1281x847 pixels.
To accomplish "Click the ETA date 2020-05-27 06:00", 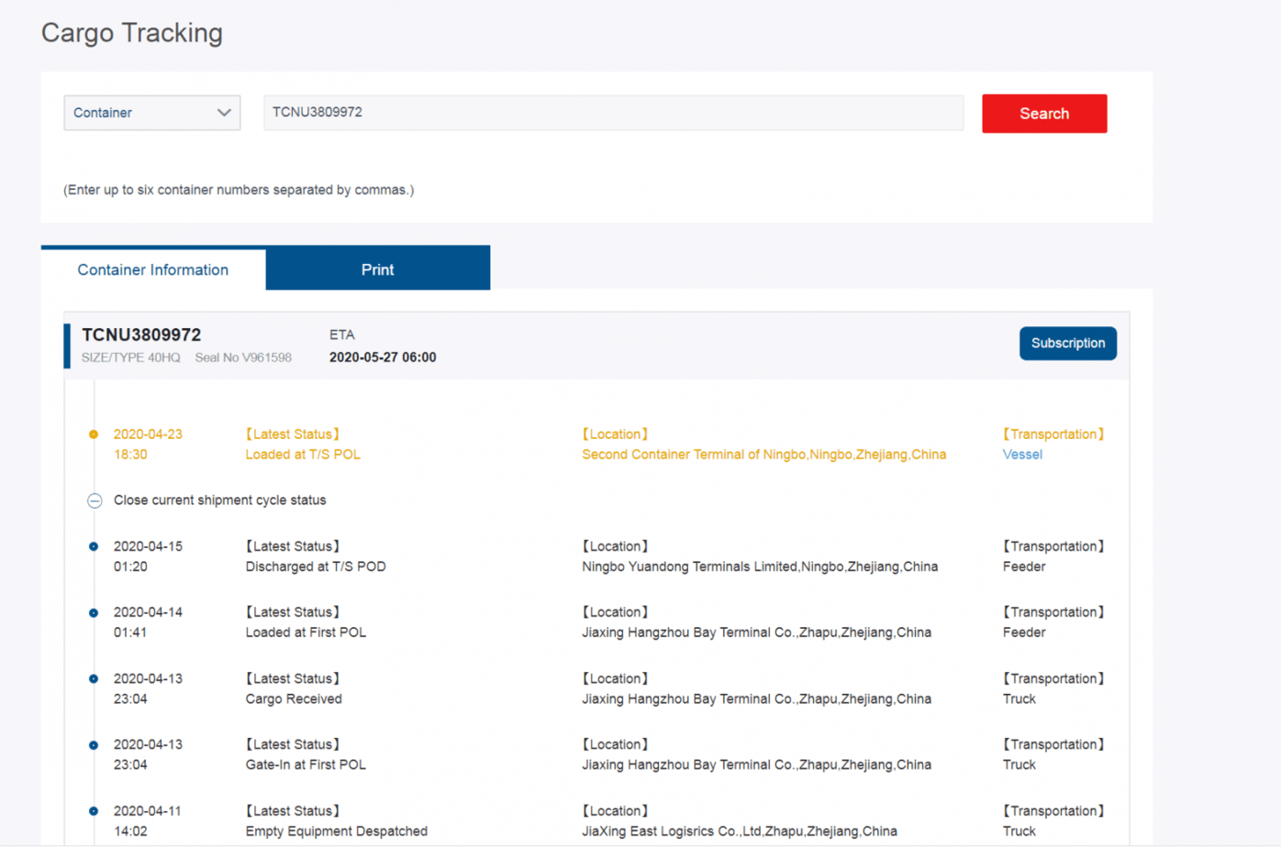I will [383, 357].
